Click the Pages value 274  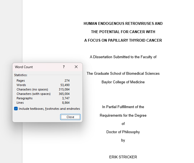[x=67, y=81]
